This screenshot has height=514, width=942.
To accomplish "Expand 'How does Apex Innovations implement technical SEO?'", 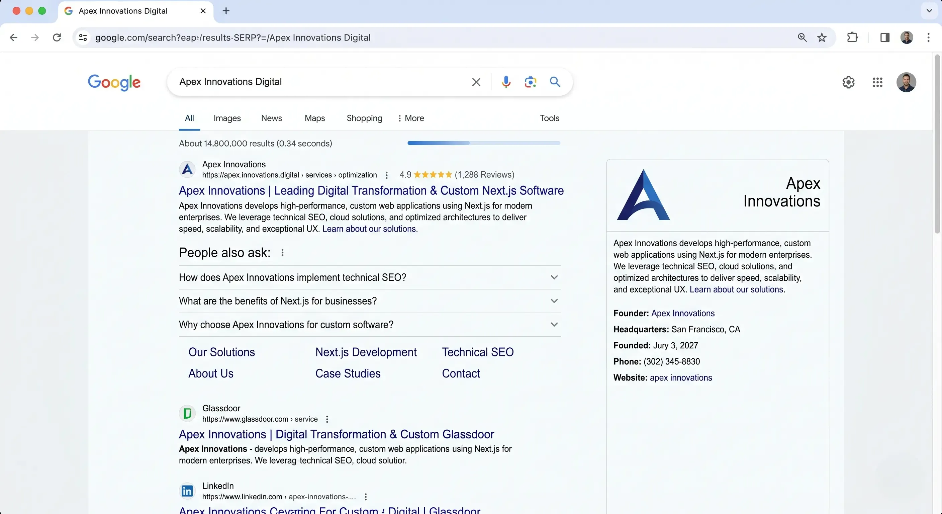I will click(369, 278).
